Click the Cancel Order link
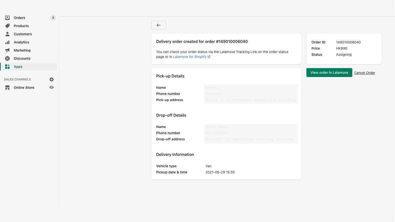Screen dimensions: 395x222 click(x=364, y=72)
